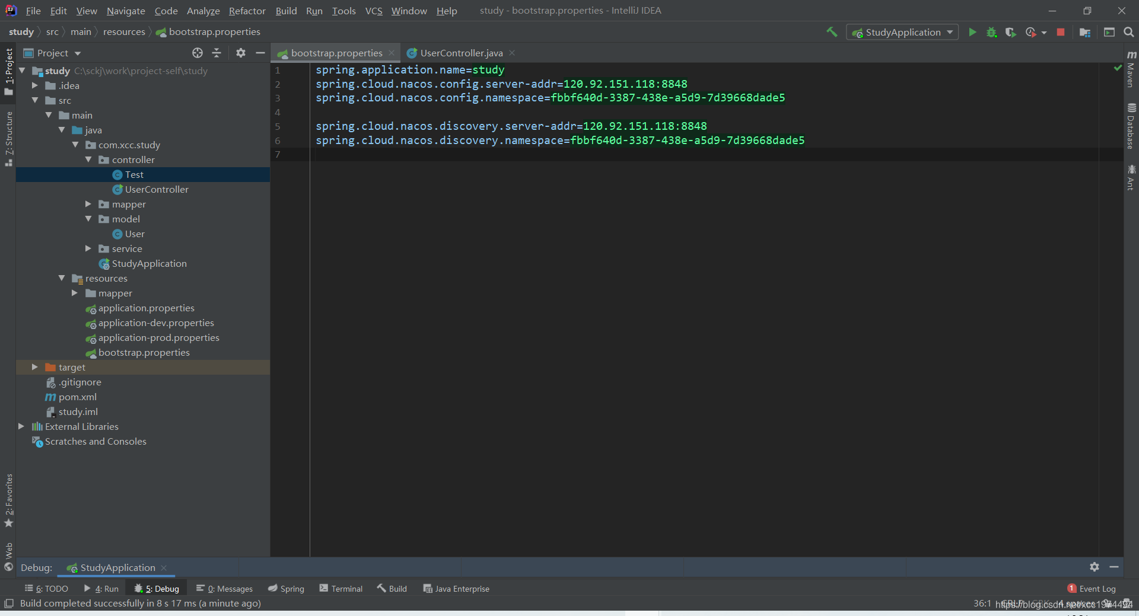This screenshot has width=1139, height=616.
Task: Expand the resources mapper folder
Action: (75, 293)
